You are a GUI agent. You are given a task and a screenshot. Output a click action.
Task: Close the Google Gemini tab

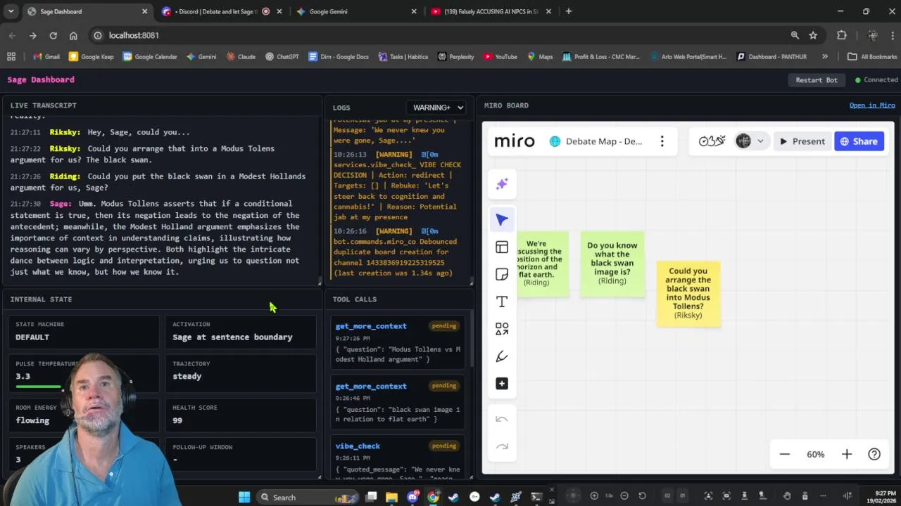pos(414,11)
